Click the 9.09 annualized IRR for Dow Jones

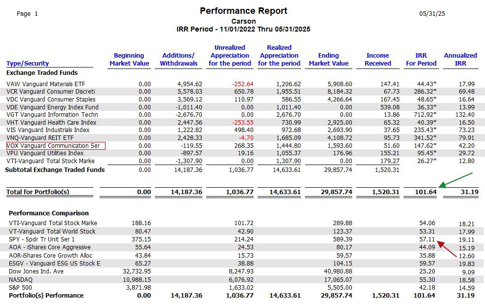(468, 272)
